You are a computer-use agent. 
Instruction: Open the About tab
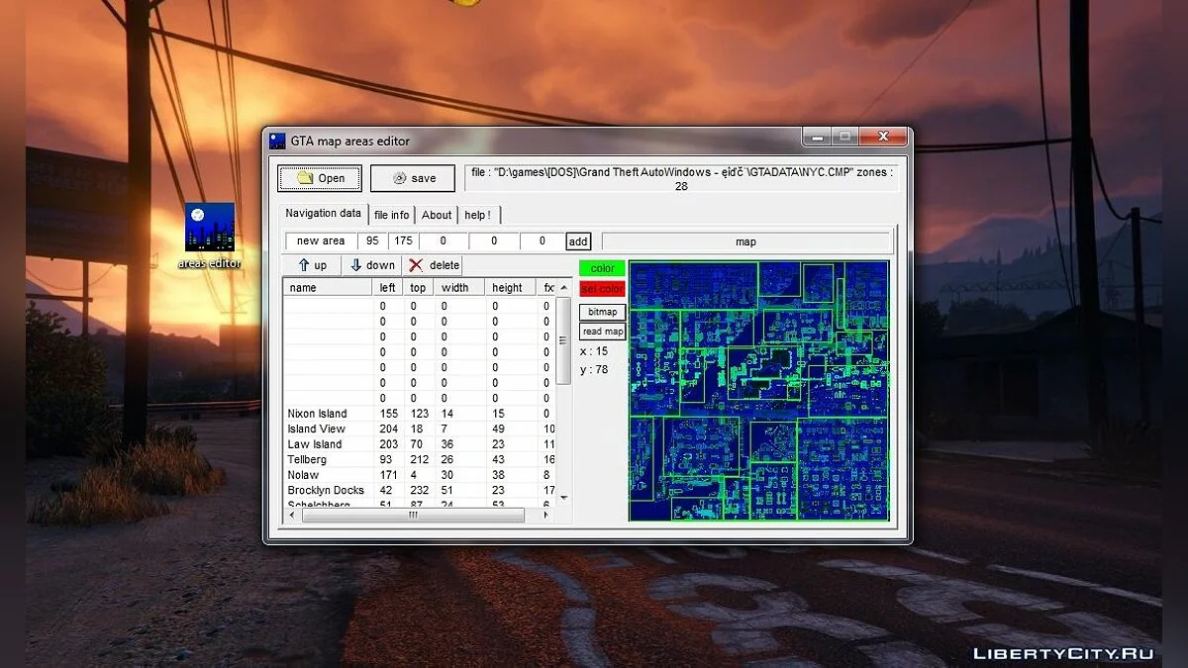point(437,215)
